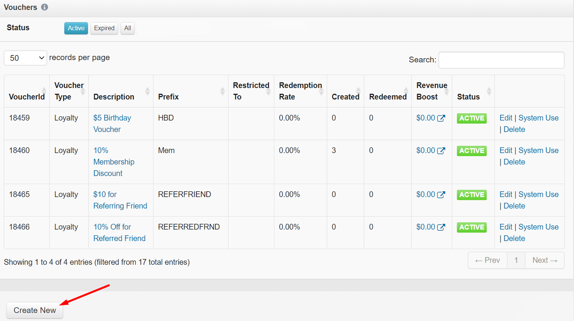The width and height of the screenshot is (574, 321).
Task: Open the records per page dropdown
Action: coord(25,58)
